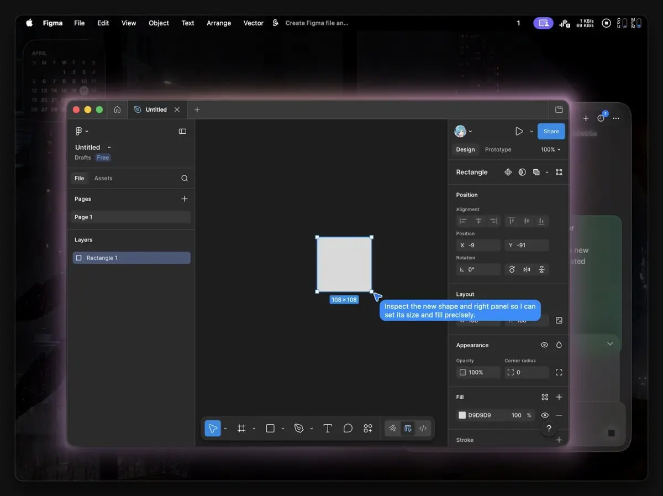
Task: Open the search icon in File panel
Action: (185, 178)
